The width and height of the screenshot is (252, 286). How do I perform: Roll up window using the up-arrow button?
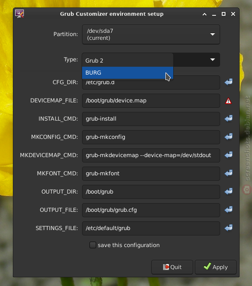point(205,14)
